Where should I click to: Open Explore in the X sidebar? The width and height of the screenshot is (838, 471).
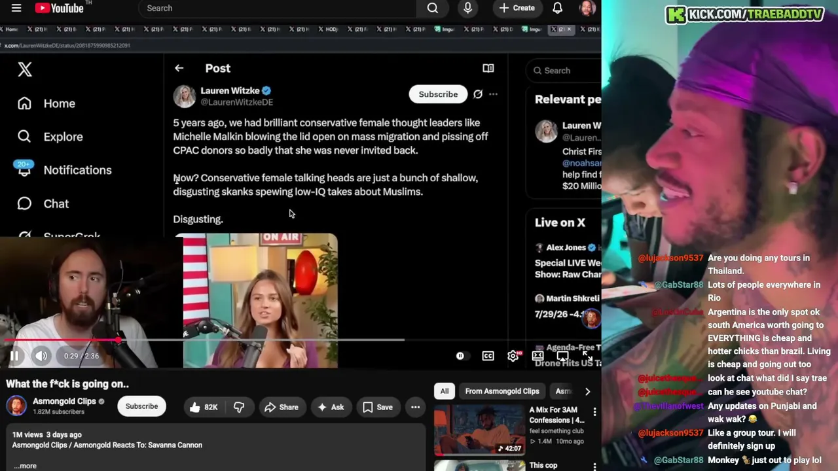(51, 137)
